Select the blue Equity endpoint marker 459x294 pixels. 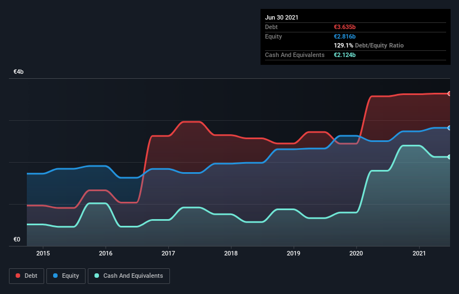(449, 128)
